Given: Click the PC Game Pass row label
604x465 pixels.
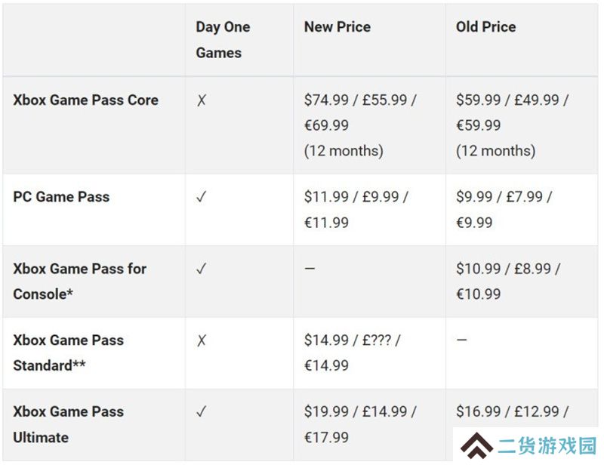Looking at the screenshot, I should [61, 197].
